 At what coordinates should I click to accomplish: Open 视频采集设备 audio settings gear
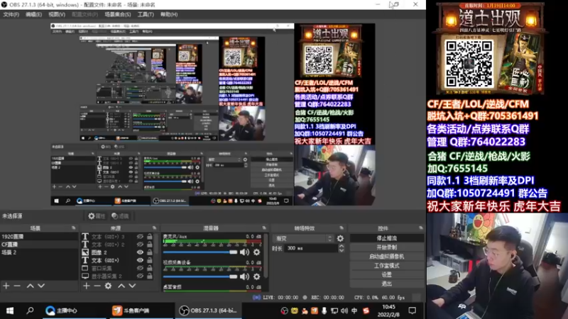(257, 276)
